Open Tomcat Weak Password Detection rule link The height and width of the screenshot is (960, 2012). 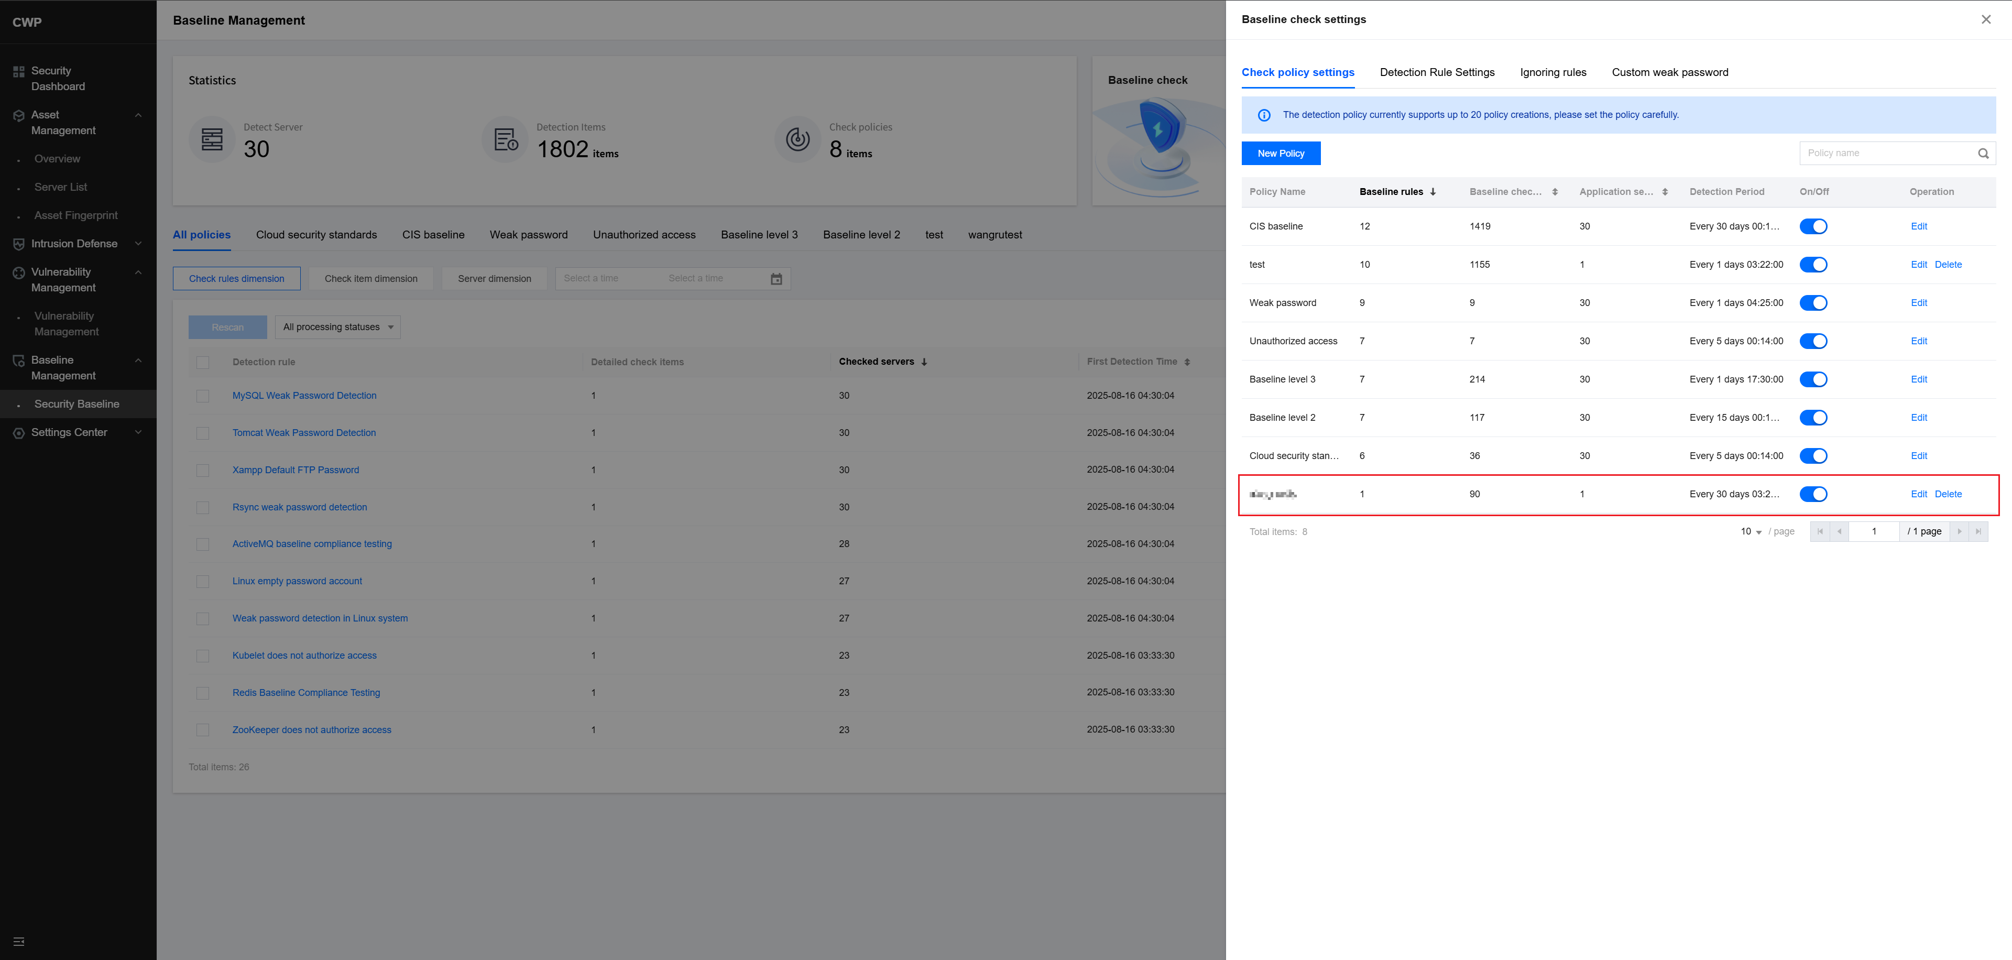304,433
